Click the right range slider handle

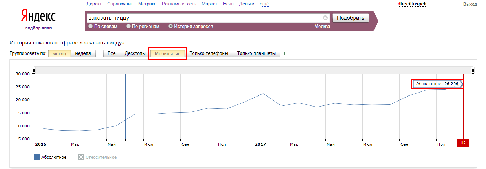[473, 70]
